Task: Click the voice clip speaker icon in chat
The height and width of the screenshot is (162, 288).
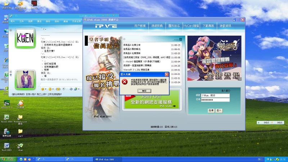Action: pyautogui.click(x=64, y=89)
